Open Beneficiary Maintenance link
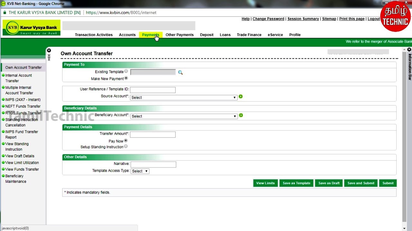 click(16, 179)
